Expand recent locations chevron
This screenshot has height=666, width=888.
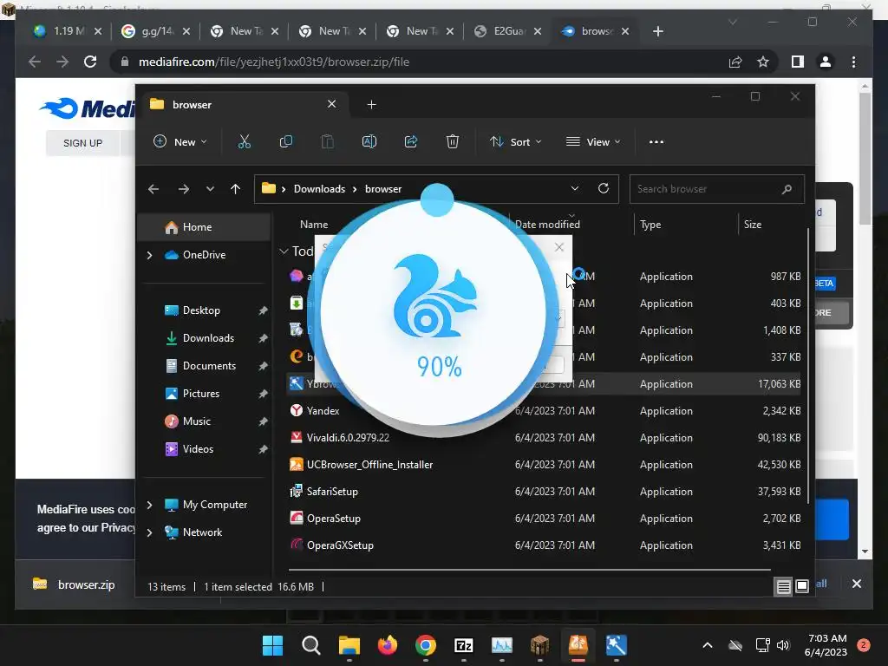(x=210, y=189)
